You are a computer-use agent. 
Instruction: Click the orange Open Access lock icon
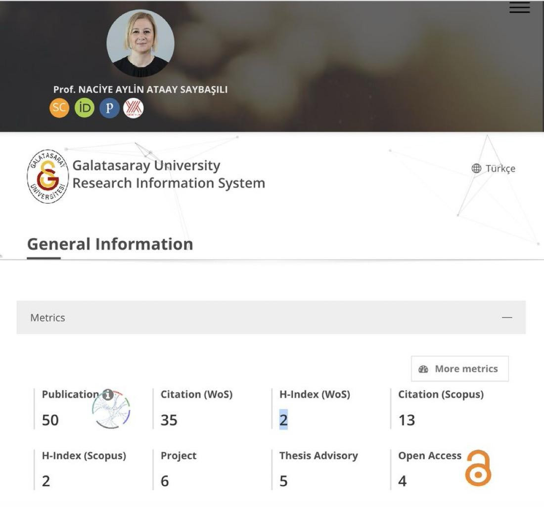point(478,468)
